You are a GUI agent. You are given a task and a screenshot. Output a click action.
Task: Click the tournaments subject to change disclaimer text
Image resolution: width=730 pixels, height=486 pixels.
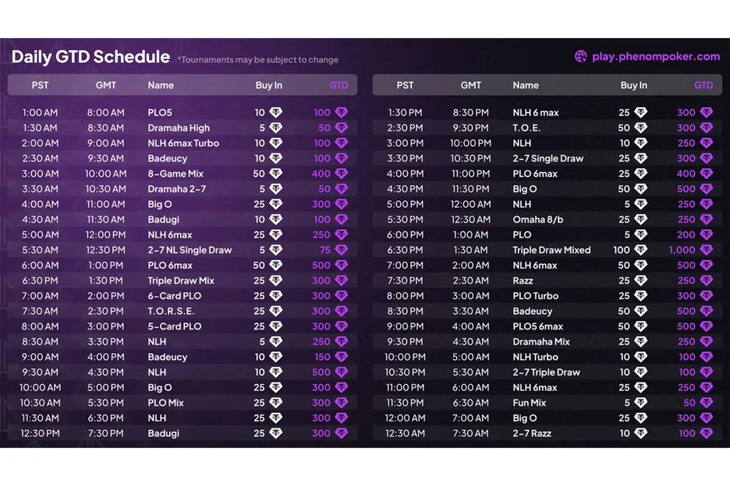258,59
